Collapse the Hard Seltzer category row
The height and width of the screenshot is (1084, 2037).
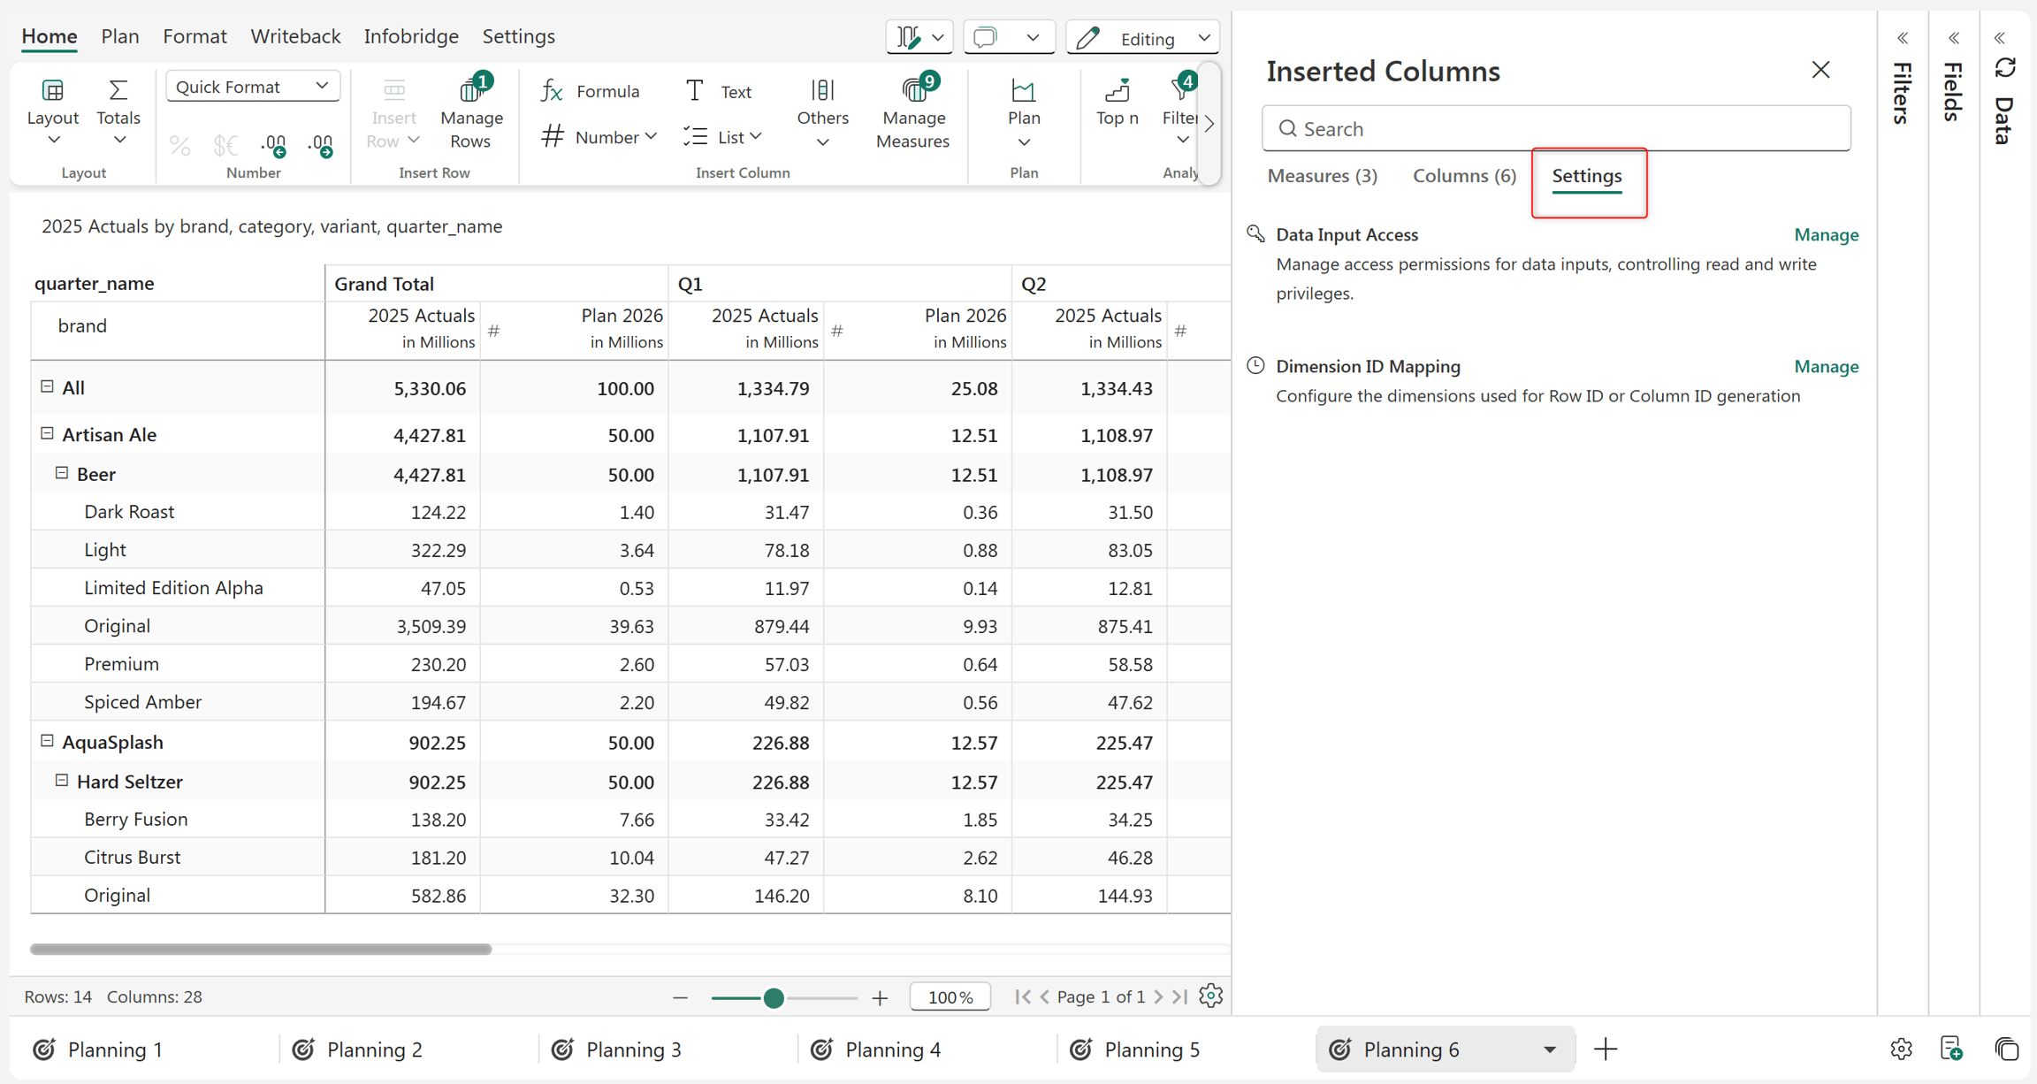click(x=62, y=780)
